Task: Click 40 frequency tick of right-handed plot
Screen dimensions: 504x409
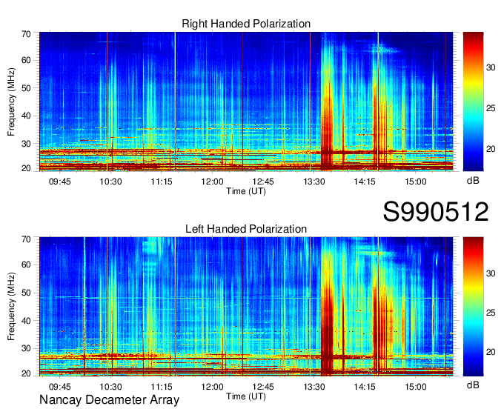Action: coord(26,116)
